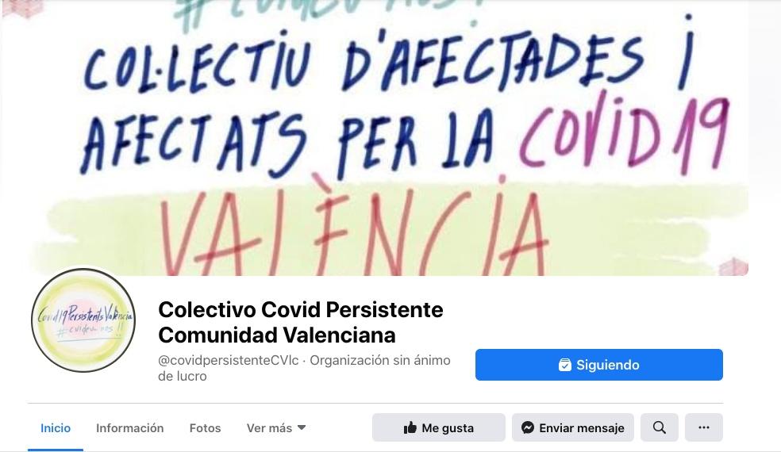Expand the Ver más dropdown
The height and width of the screenshot is (452, 781).
(276, 428)
